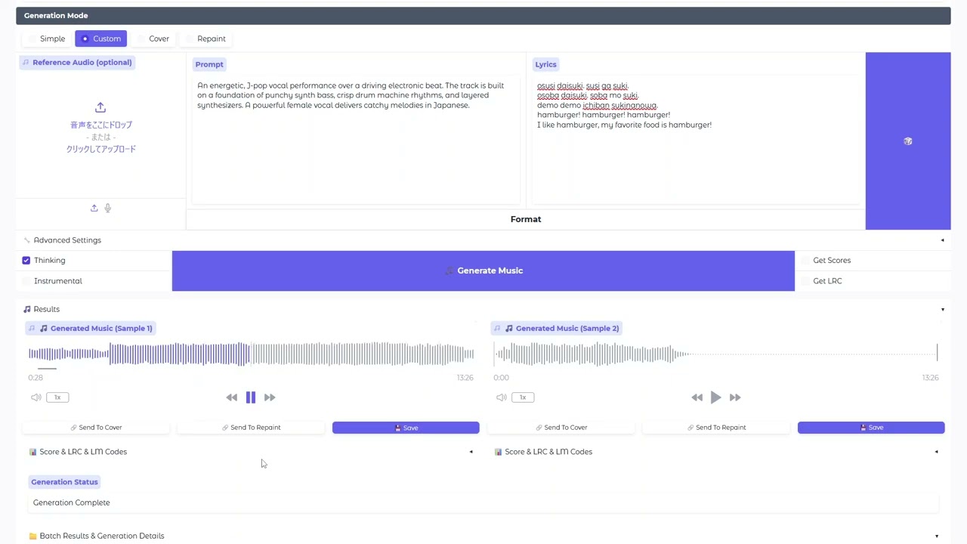The image size is (967, 544).
Task: Change Sample 1 playback speed 1x
Action: coord(57,397)
